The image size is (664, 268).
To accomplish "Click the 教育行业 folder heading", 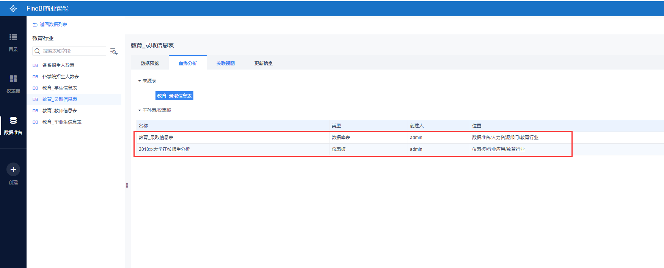I will 43,38.
